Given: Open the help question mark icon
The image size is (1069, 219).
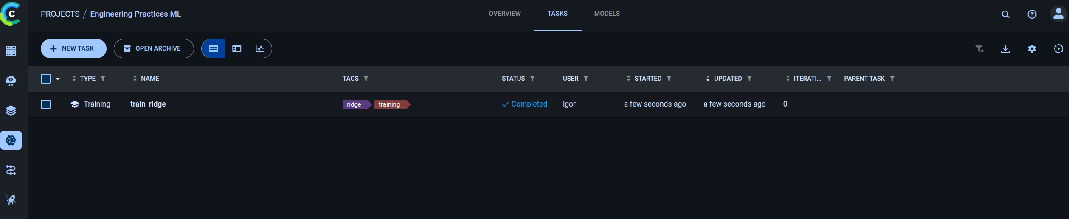Looking at the screenshot, I should point(1032,14).
